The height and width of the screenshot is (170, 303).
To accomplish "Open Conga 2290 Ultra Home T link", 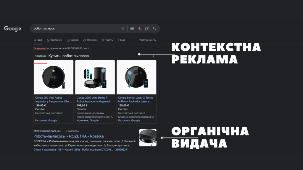I will (x=95, y=99).
